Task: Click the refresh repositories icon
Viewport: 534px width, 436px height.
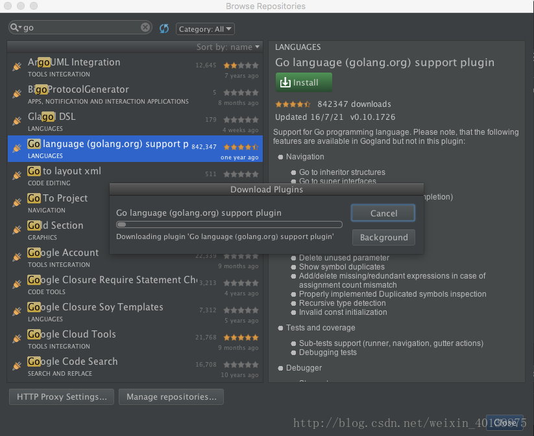Action: [164, 29]
